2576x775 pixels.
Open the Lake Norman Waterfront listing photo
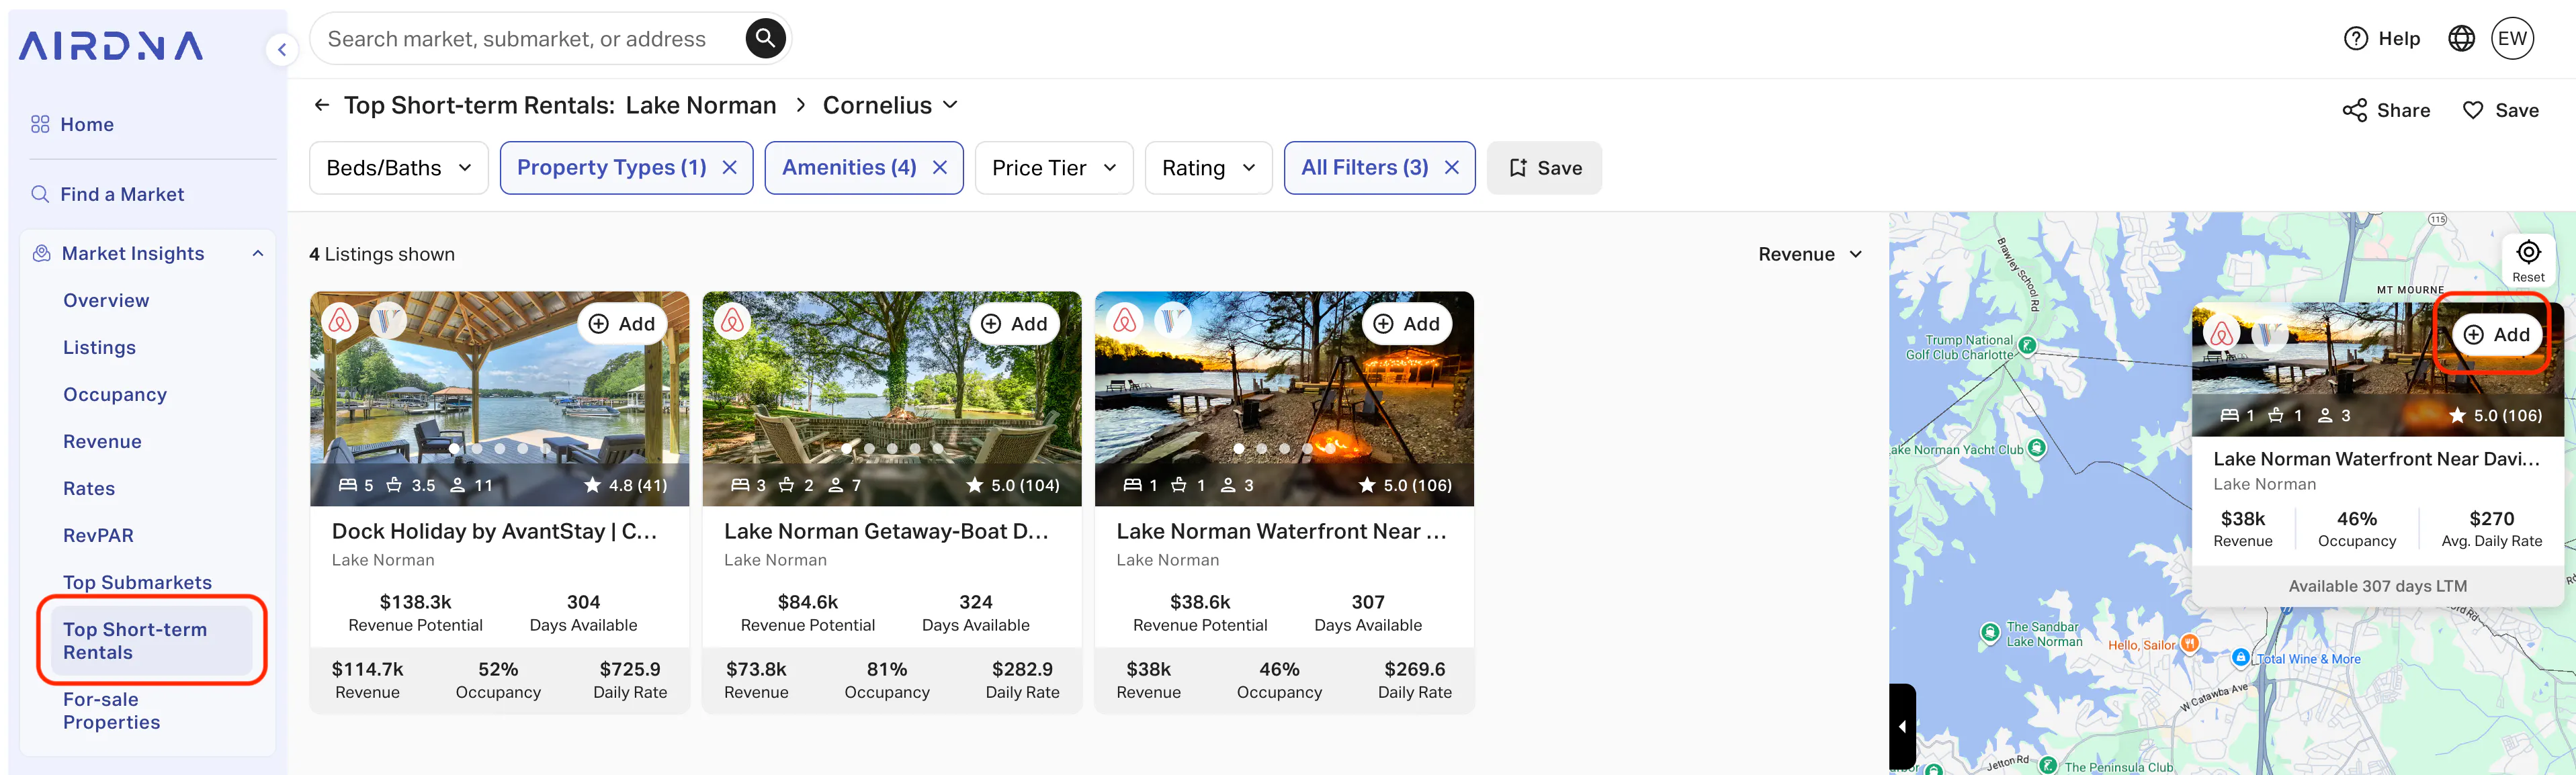coord(1284,398)
